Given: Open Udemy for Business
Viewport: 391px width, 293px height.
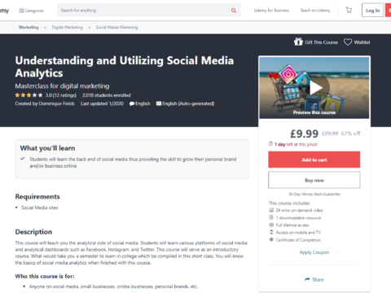Looking at the screenshot, I should coord(271,11).
